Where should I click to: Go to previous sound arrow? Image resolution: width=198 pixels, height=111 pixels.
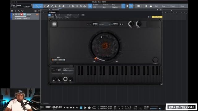[x=88, y=24]
